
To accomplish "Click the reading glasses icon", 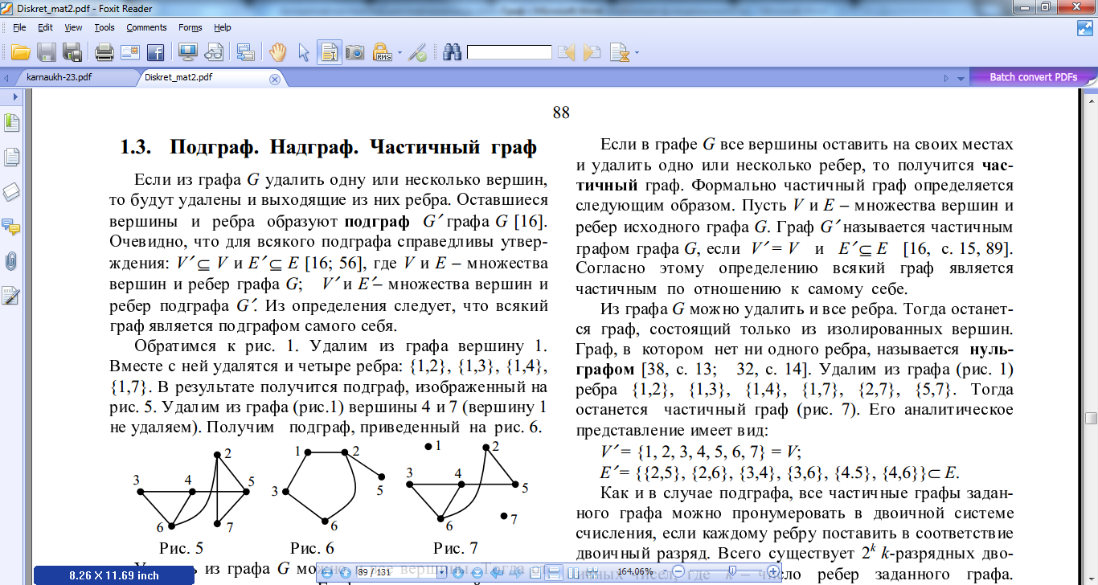I will (x=214, y=53).
